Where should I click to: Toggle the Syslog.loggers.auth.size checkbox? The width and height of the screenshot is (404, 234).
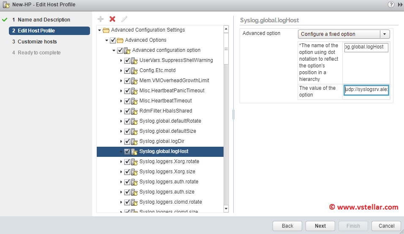click(127, 192)
